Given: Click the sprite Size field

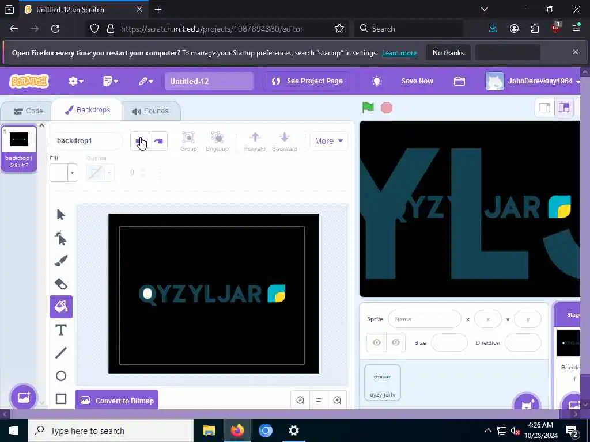Looking at the screenshot, I should click(449, 342).
